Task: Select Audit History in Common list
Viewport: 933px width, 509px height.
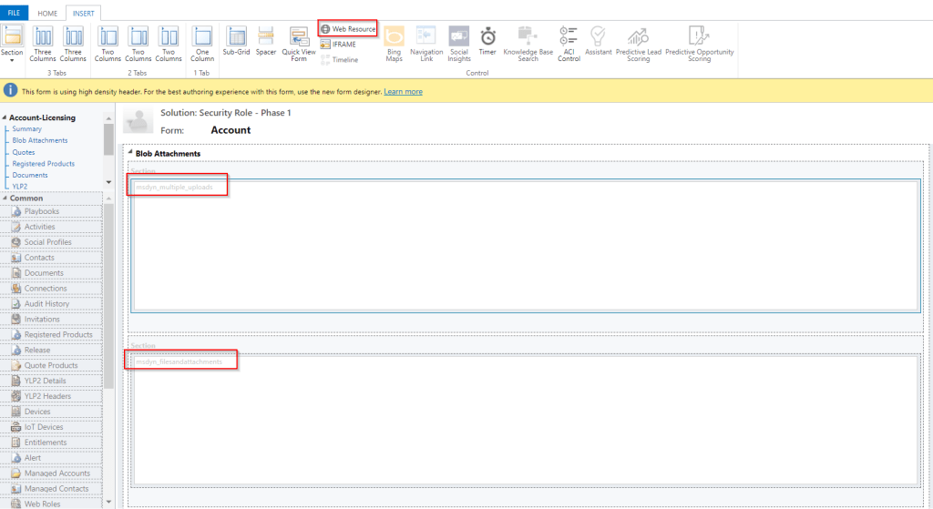Action: (46, 304)
